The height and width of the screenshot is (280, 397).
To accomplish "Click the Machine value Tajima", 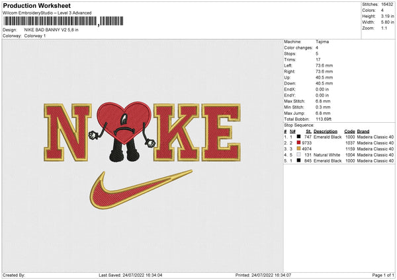I will 322,42.
